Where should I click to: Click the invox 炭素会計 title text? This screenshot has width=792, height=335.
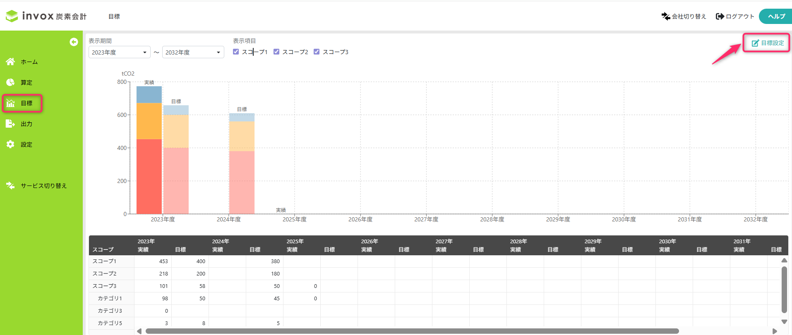coord(54,16)
